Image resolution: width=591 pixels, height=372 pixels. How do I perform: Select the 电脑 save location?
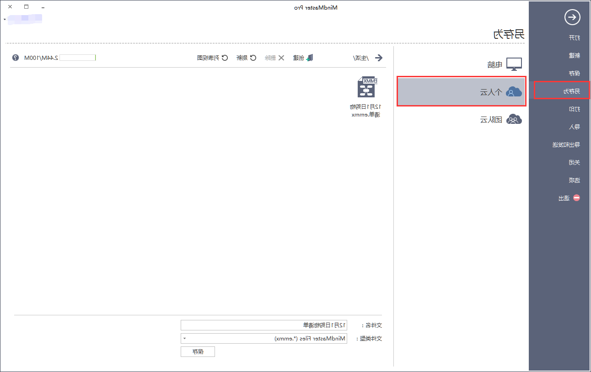[x=461, y=64]
